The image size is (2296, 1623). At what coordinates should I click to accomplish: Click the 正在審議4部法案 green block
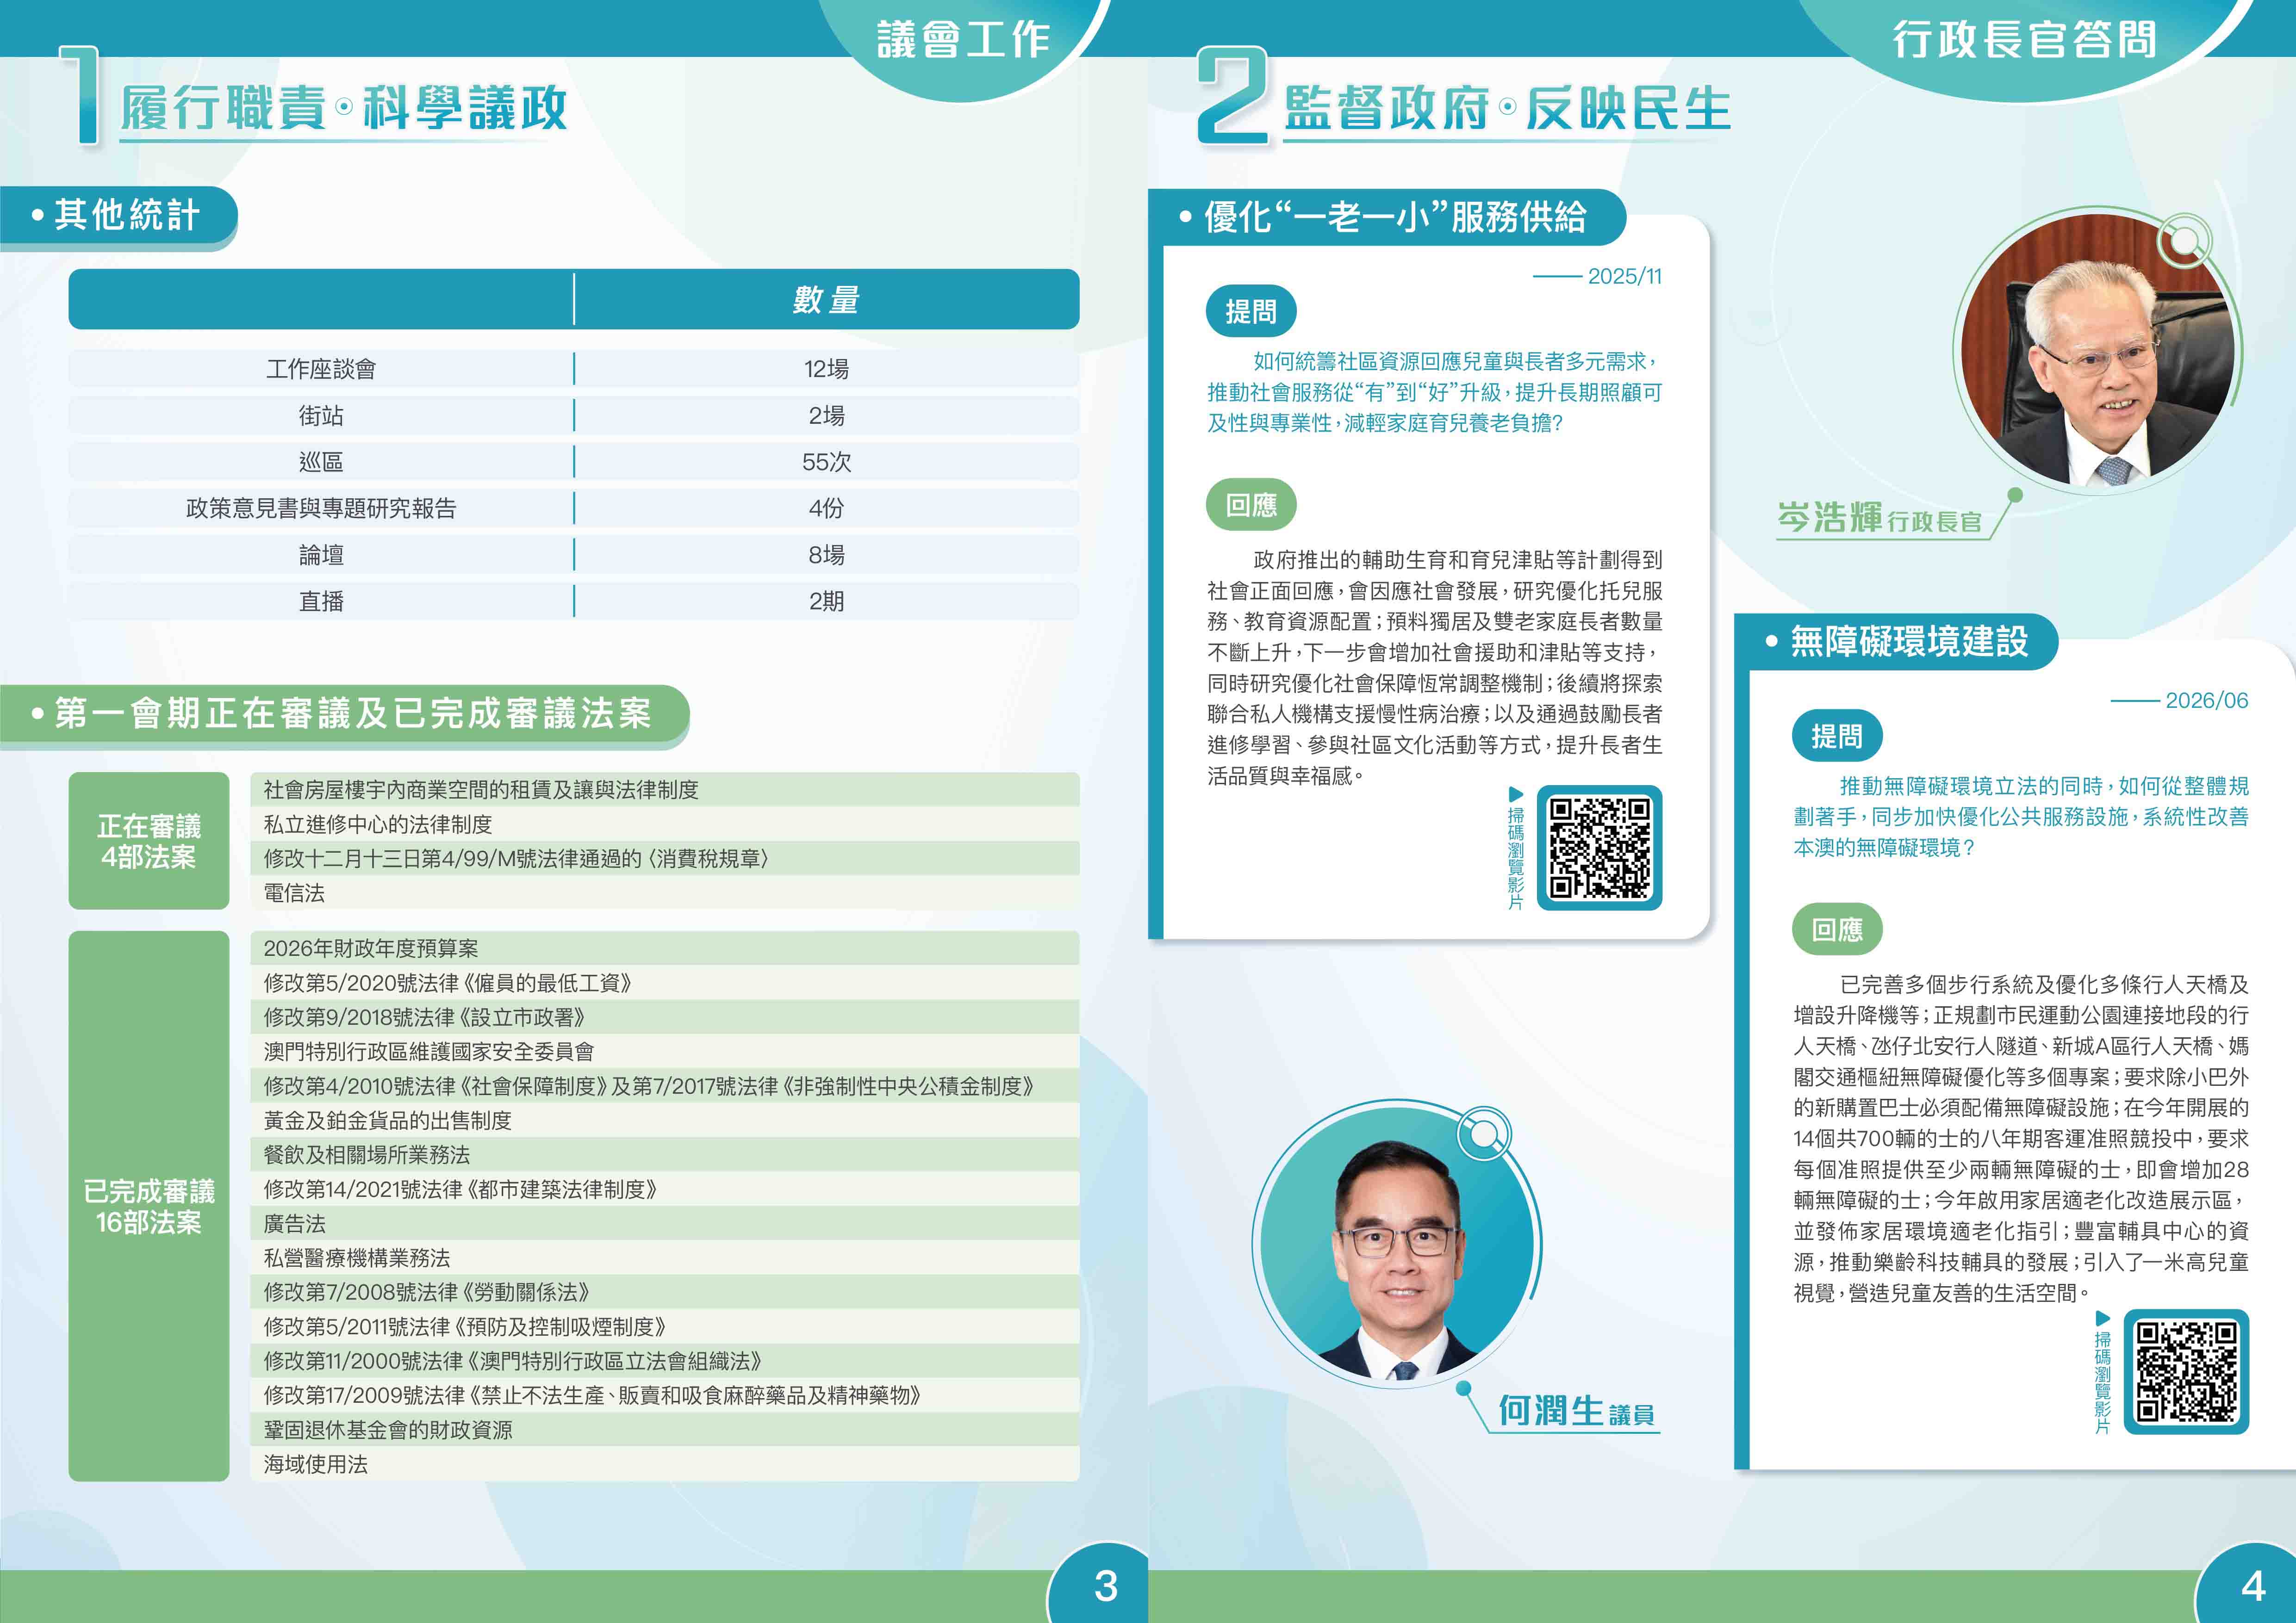point(149,841)
